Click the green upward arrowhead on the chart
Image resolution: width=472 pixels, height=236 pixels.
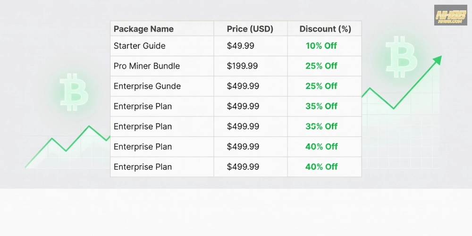[438, 60]
